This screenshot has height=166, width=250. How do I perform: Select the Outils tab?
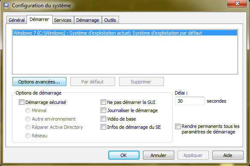110,20
